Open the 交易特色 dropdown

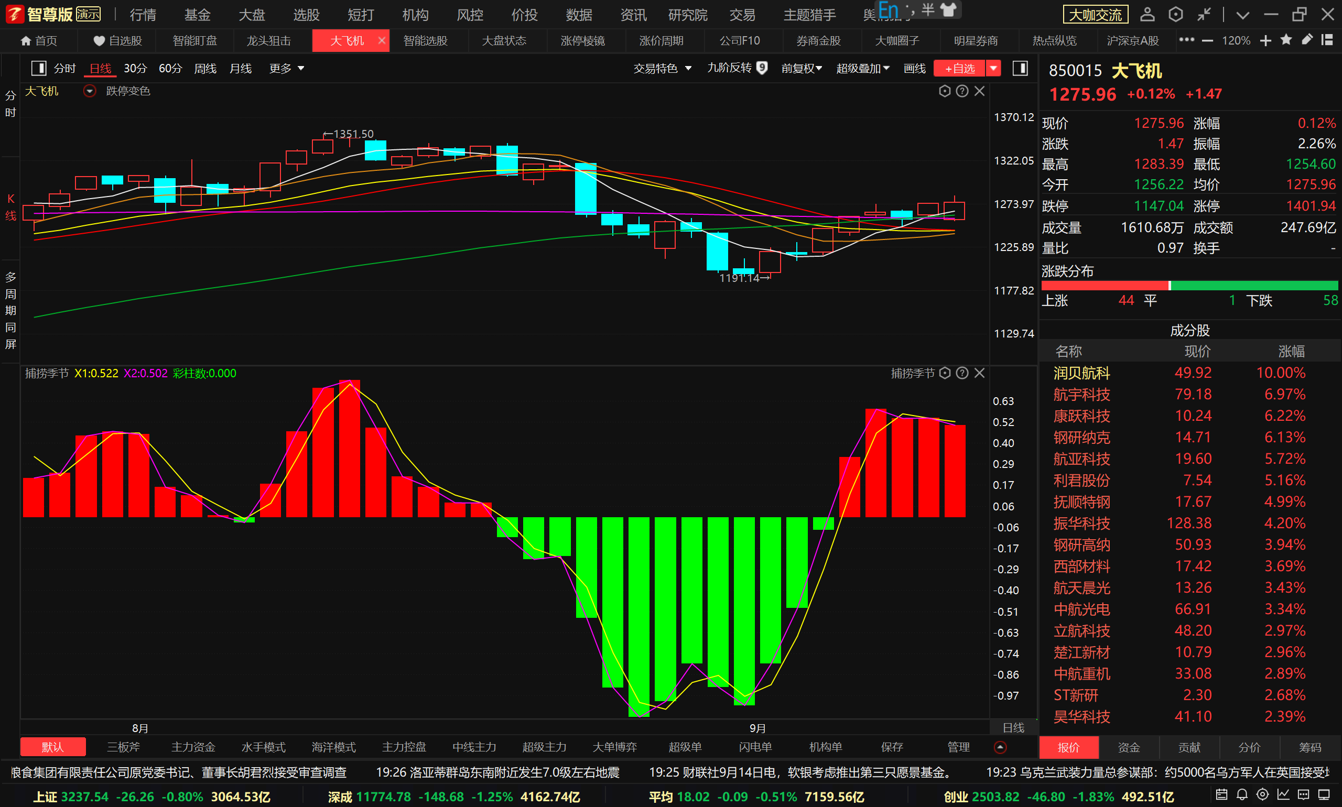click(x=662, y=69)
